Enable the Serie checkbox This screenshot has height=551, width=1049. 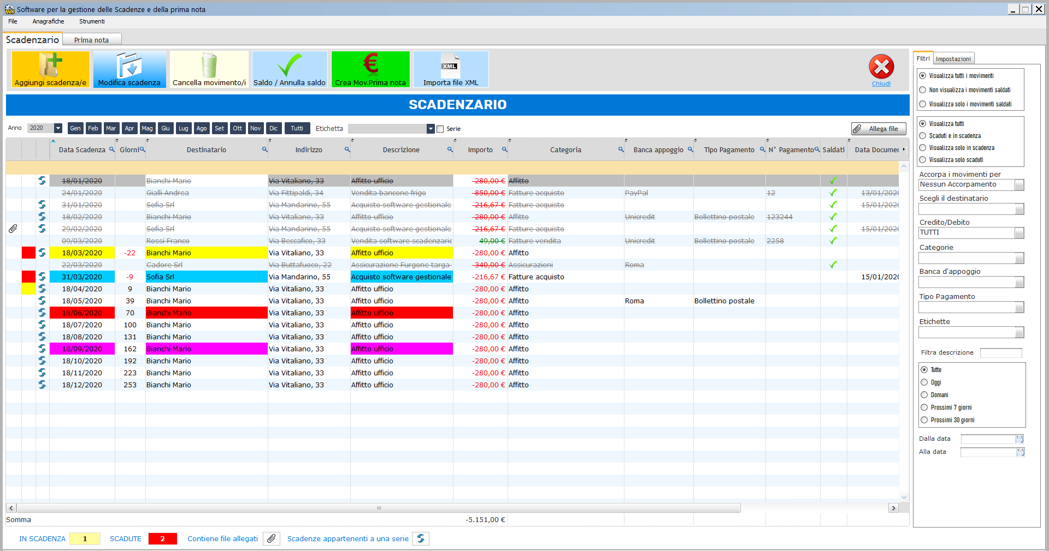tap(440, 129)
